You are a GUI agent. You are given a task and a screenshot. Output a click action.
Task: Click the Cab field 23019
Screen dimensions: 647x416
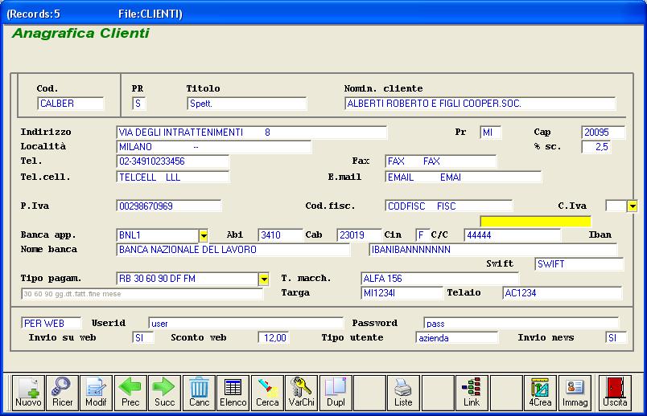tap(359, 235)
